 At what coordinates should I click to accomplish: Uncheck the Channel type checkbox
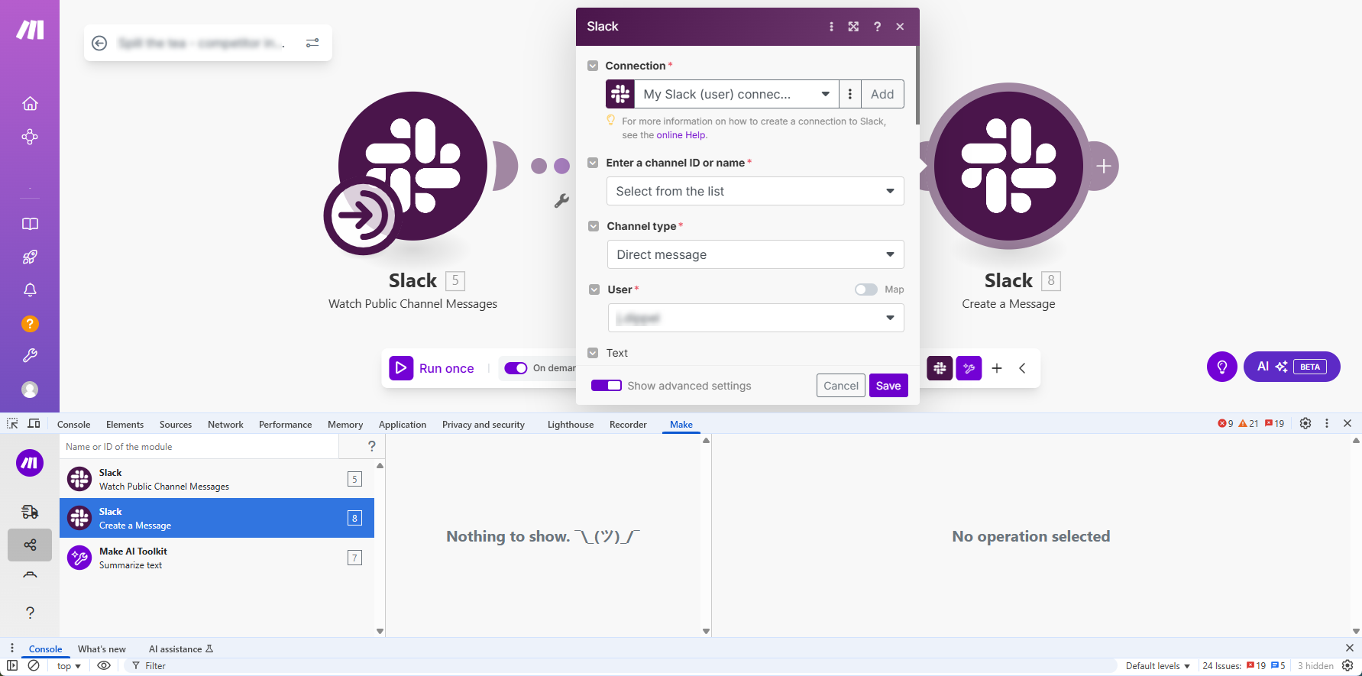(x=594, y=226)
